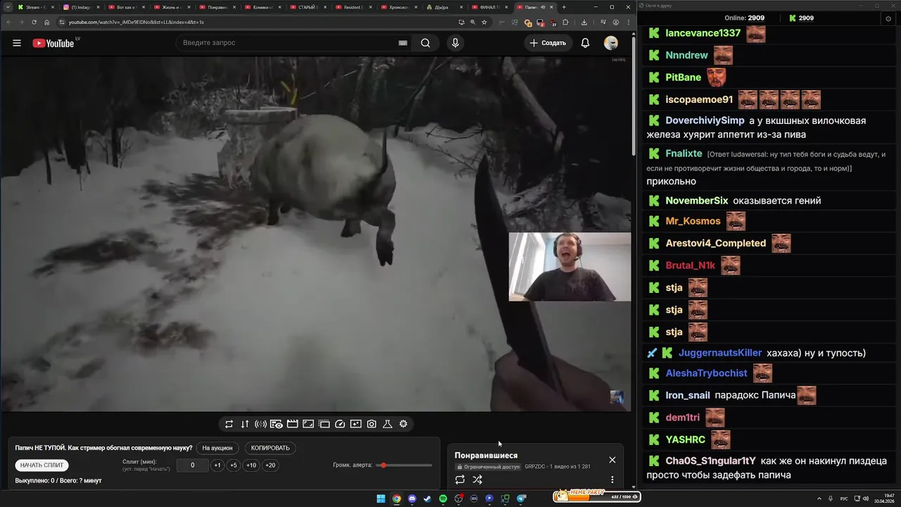Open the playback speed gauge icon
Screen dimensions: 901x507
click(x=340, y=424)
